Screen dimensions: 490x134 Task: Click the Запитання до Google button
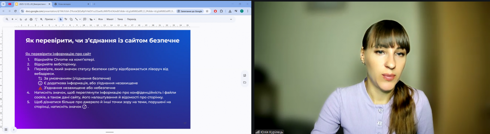tap(190, 11)
